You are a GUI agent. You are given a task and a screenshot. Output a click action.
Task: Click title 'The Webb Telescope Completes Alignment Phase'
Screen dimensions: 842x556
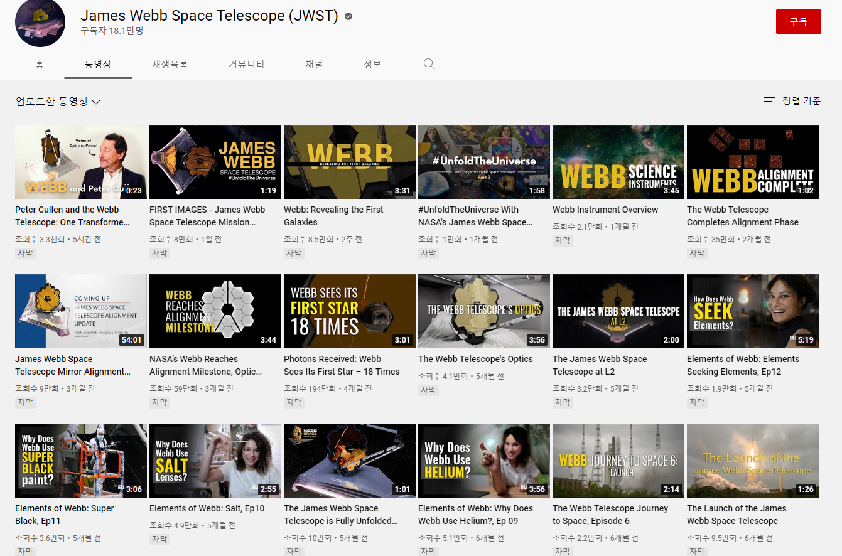click(x=743, y=216)
